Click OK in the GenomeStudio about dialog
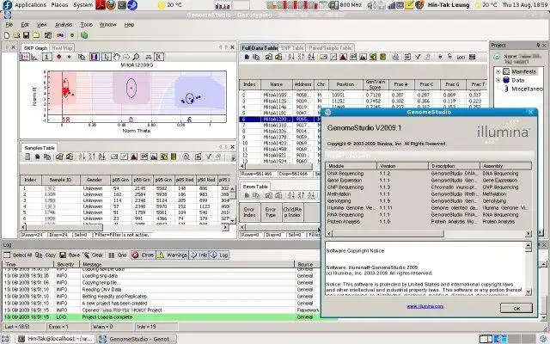This screenshot has width=550, height=344. click(x=516, y=309)
